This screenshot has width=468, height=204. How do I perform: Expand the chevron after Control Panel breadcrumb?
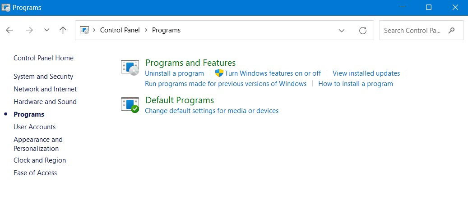146,30
